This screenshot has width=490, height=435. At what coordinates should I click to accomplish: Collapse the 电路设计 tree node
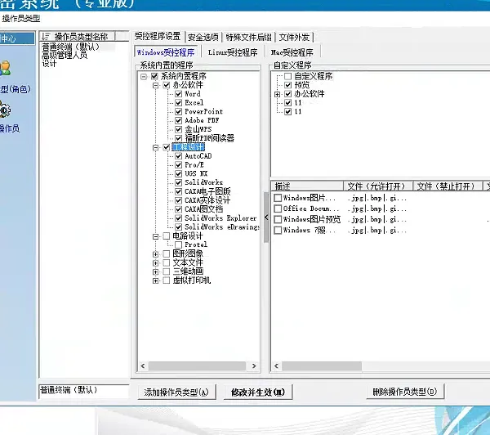click(155, 236)
